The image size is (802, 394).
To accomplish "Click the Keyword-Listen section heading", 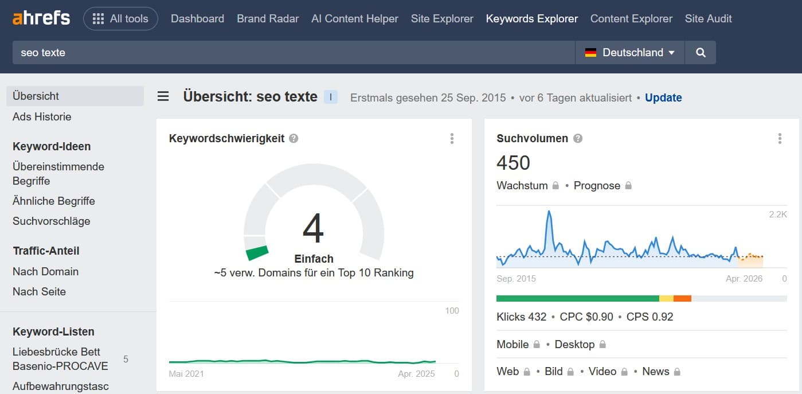I will (x=53, y=331).
